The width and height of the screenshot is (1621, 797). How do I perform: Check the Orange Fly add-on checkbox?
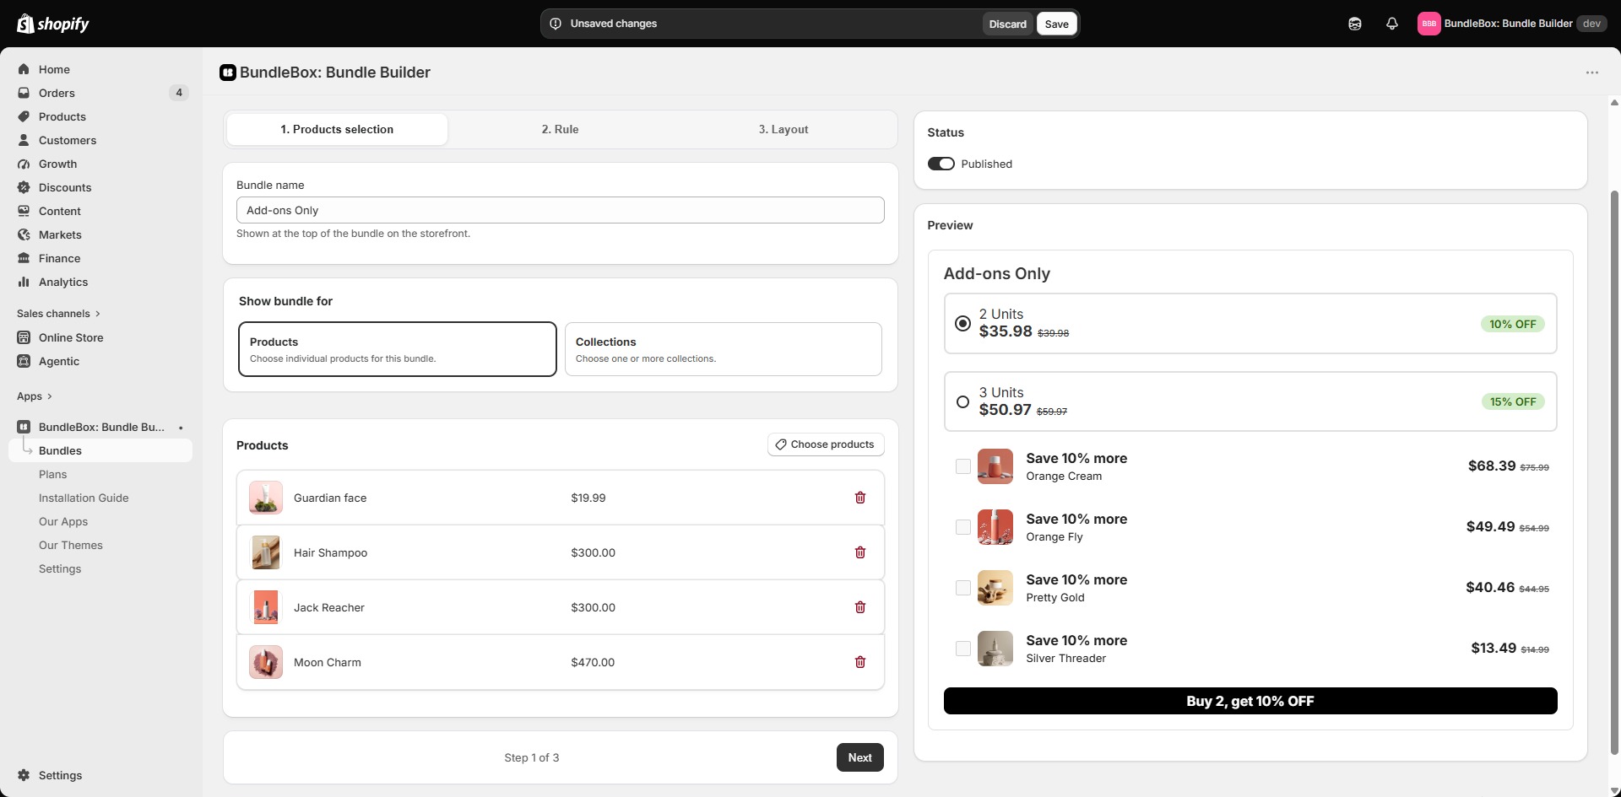[x=962, y=527]
